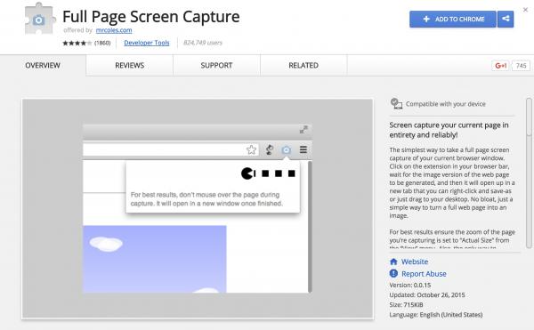Image resolution: width=534 pixels, height=330 pixels.
Task: Click the fullscreen arrows icon in preview
Action: coord(303,130)
